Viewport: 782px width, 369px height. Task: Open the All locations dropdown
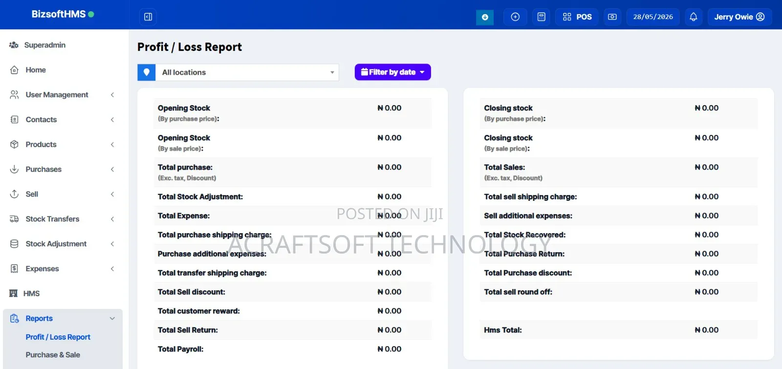click(x=247, y=72)
